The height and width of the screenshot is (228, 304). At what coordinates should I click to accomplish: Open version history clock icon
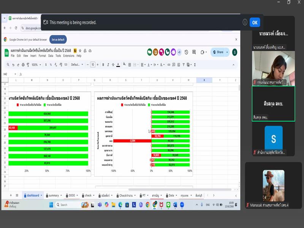click(x=186, y=52)
